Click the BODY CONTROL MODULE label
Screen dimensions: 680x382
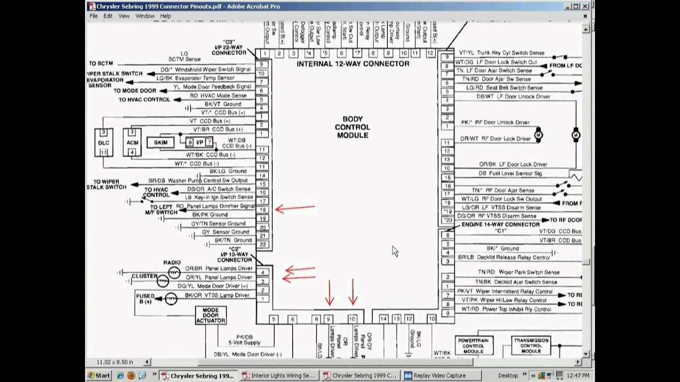[353, 127]
